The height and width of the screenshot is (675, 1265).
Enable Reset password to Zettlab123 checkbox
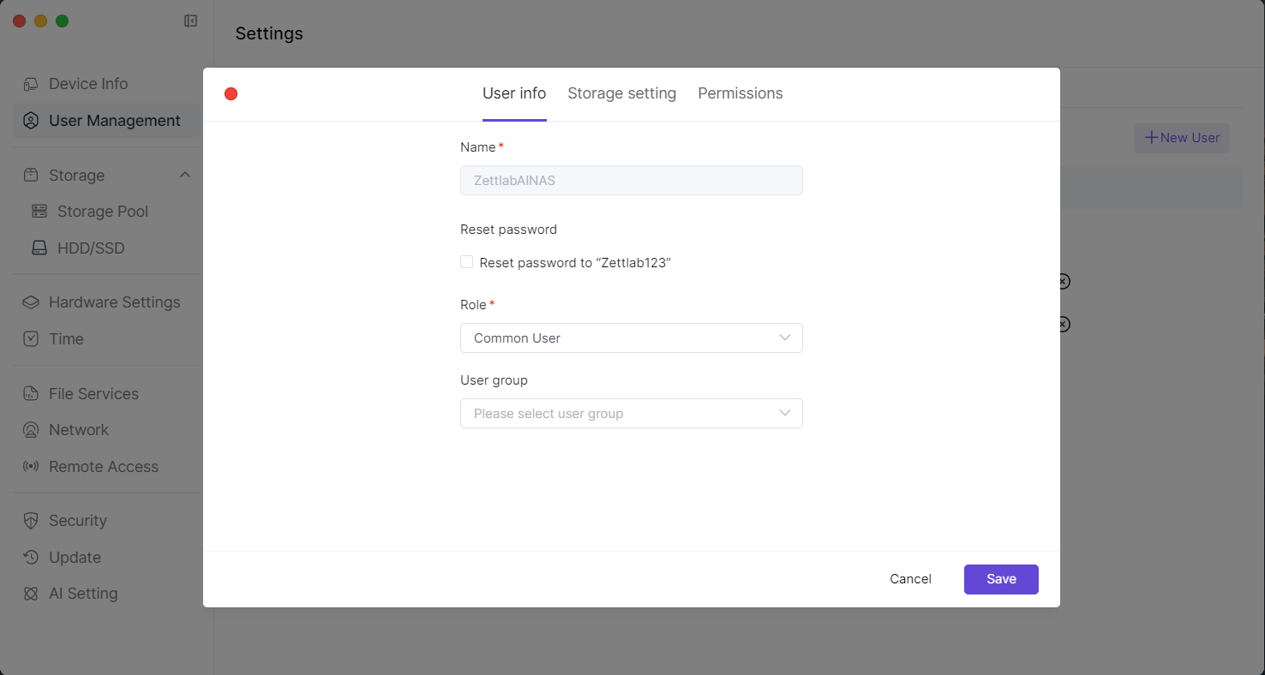pos(467,262)
